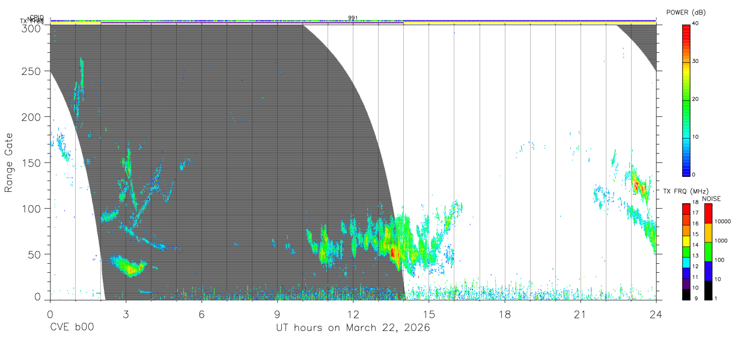Screen dimensions: 738x340
Task: Click the 30 label on POWER colorbar
Action: tap(695, 61)
